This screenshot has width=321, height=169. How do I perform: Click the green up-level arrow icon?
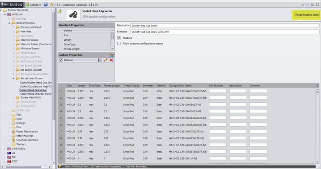click(x=60, y=12)
